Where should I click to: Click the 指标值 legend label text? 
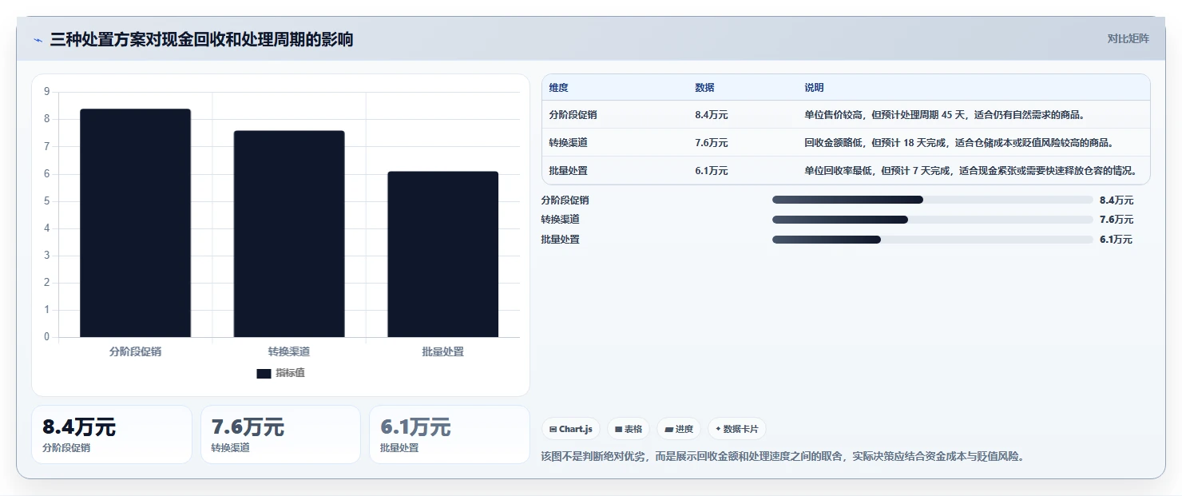tap(291, 373)
